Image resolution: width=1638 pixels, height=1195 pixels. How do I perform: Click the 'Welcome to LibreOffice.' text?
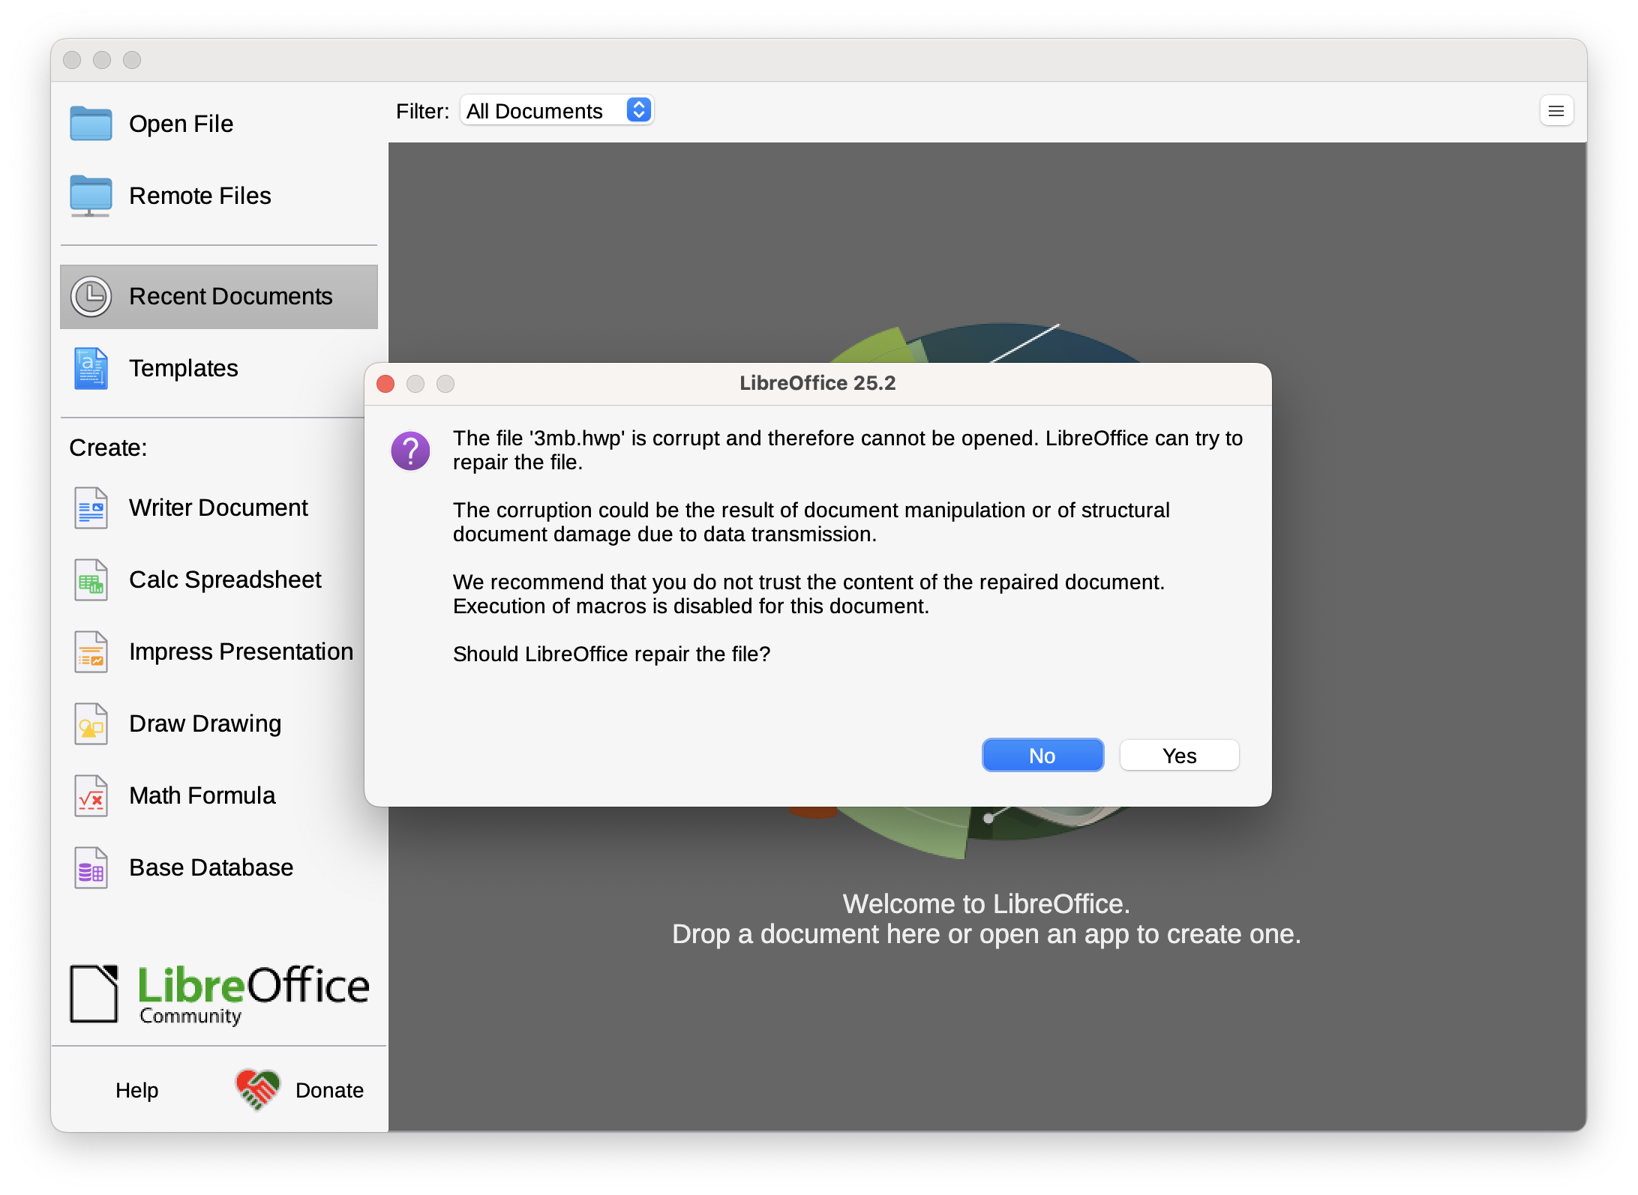986,903
